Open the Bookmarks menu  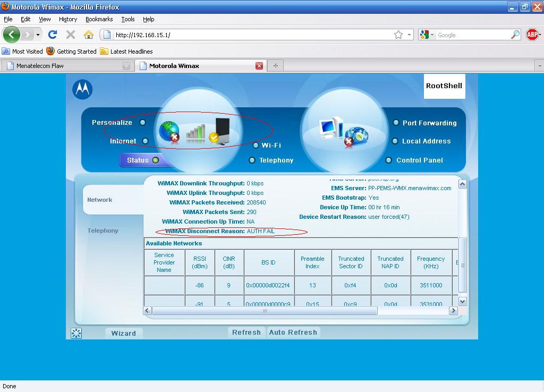tap(99, 19)
